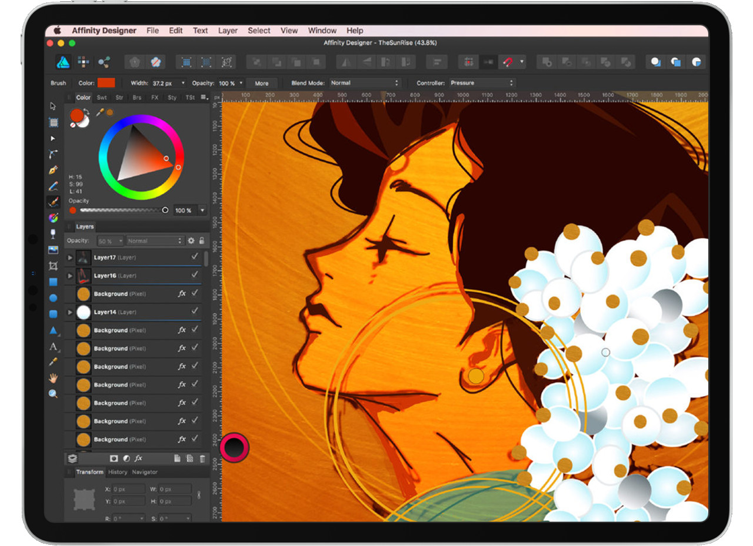Expand Layer16 group
Screen dimensions: 753x546
70,276
